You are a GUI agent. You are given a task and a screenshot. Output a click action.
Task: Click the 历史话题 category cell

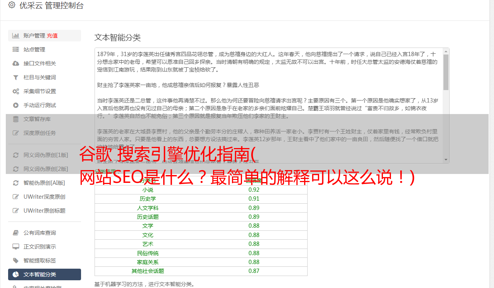(148, 217)
